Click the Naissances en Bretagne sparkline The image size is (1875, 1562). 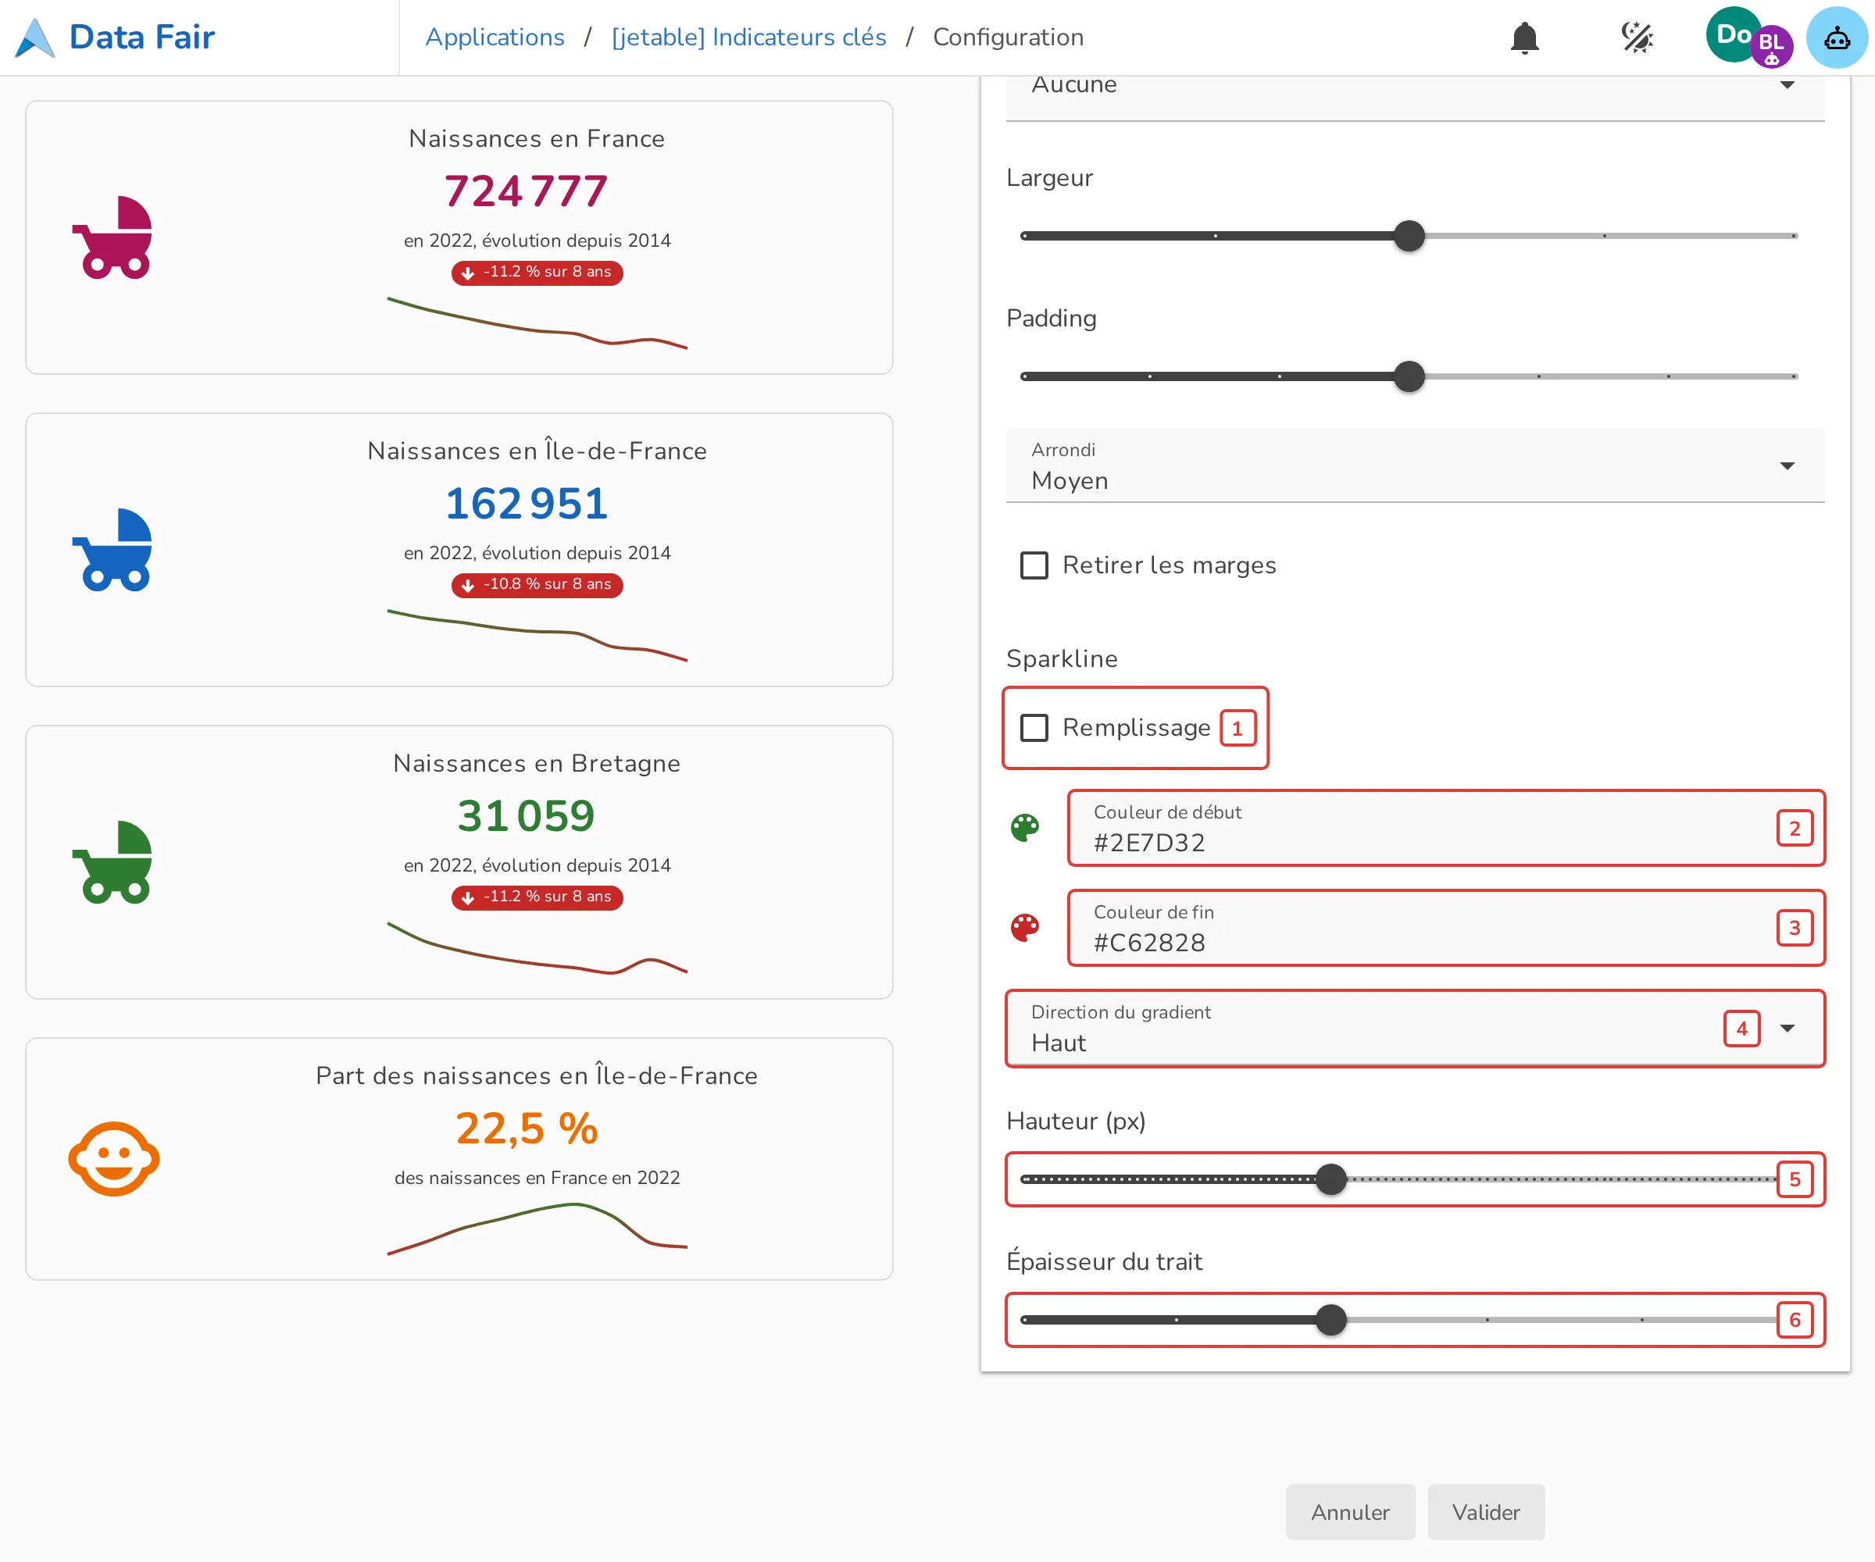537,948
